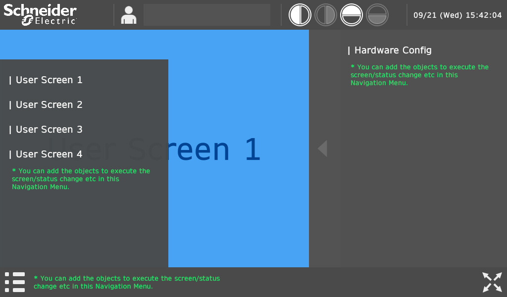Open the navigation list menu icon
Screen dimensions: 507x297
tap(15, 282)
